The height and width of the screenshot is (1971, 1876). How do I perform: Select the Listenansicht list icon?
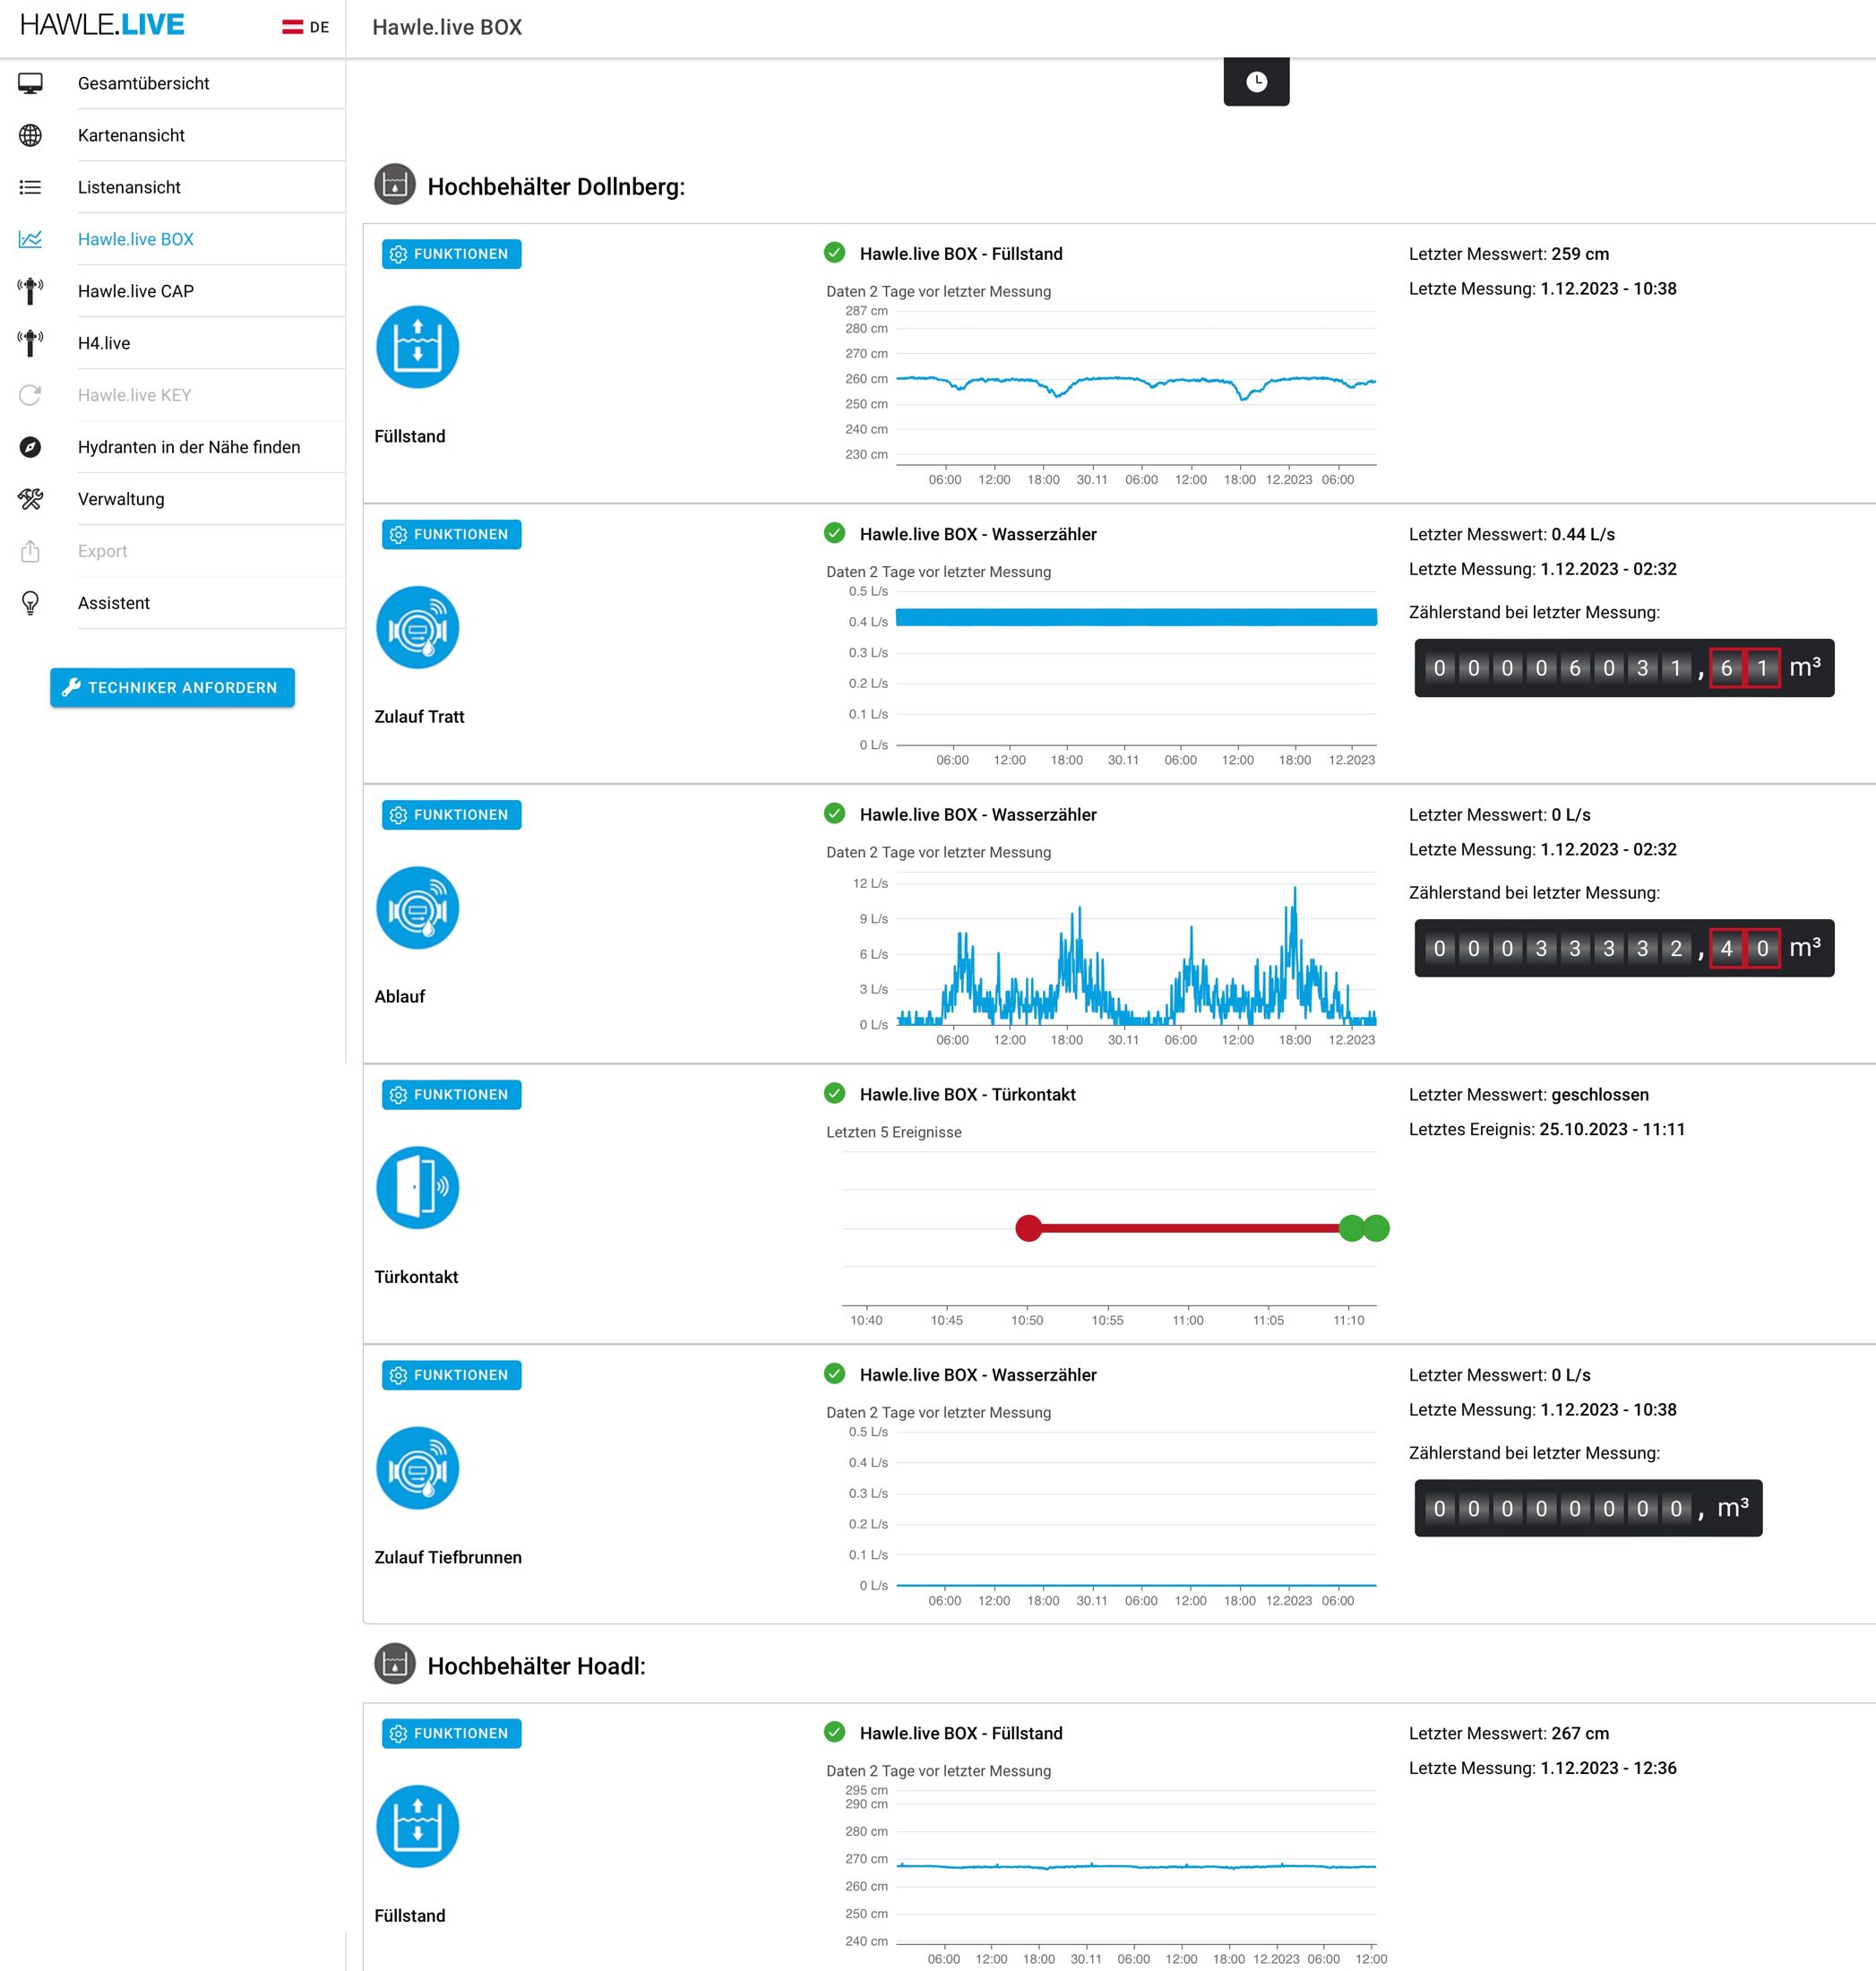(x=31, y=187)
